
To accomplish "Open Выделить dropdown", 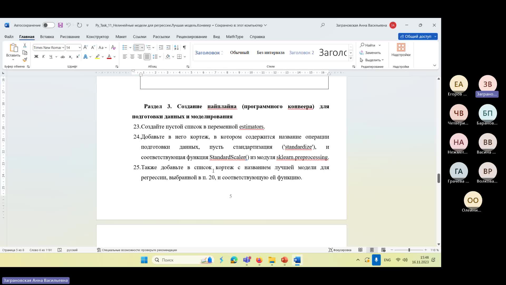I will 372,60.
